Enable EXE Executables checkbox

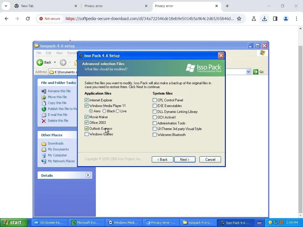[x=154, y=106]
